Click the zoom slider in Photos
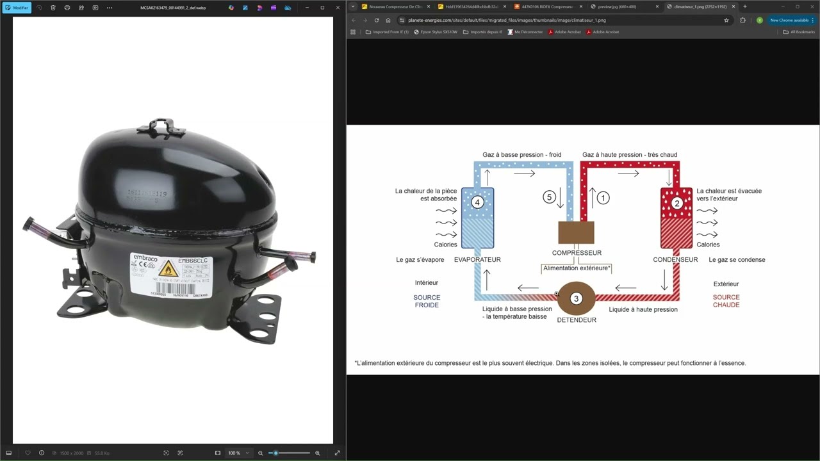820x461 pixels. click(x=290, y=453)
